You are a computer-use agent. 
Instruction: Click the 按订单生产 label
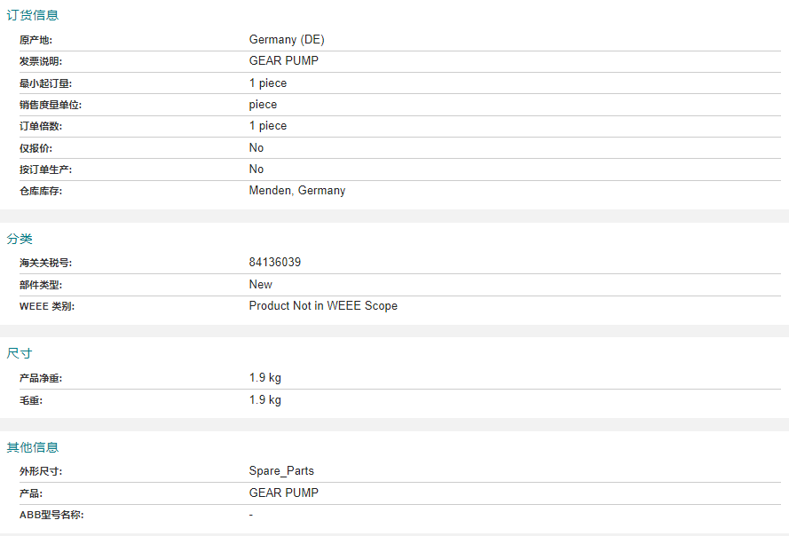point(46,169)
